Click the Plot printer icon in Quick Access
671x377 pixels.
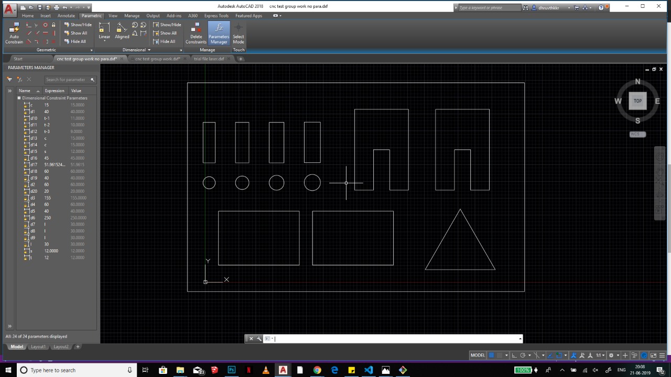56,7
